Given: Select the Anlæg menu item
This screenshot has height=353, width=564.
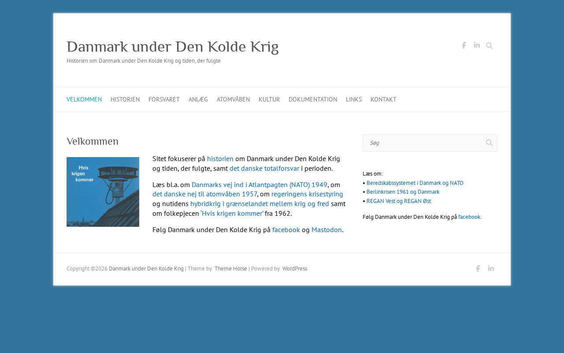Looking at the screenshot, I should pos(198,99).
